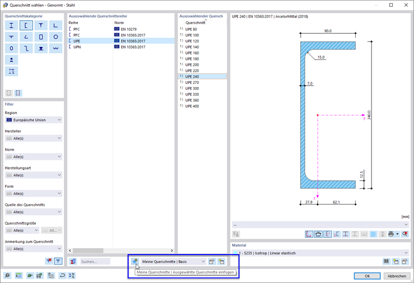Select UPE 160 in the cross-section list
The width and height of the screenshot is (414, 283).
(x=202, y=53)
